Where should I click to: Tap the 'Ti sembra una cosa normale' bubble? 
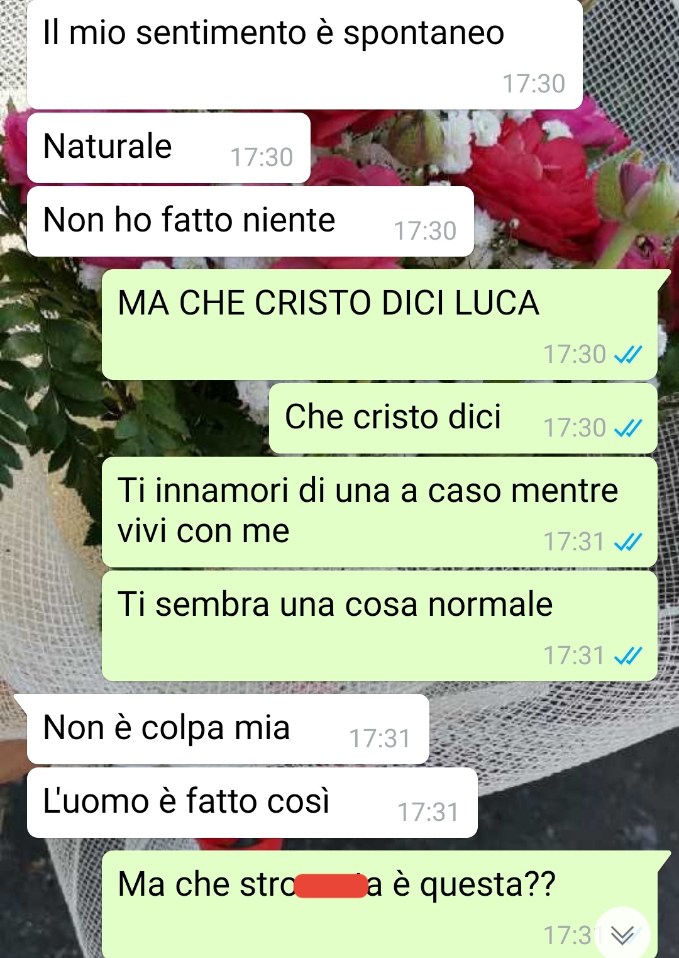[380, 626]
